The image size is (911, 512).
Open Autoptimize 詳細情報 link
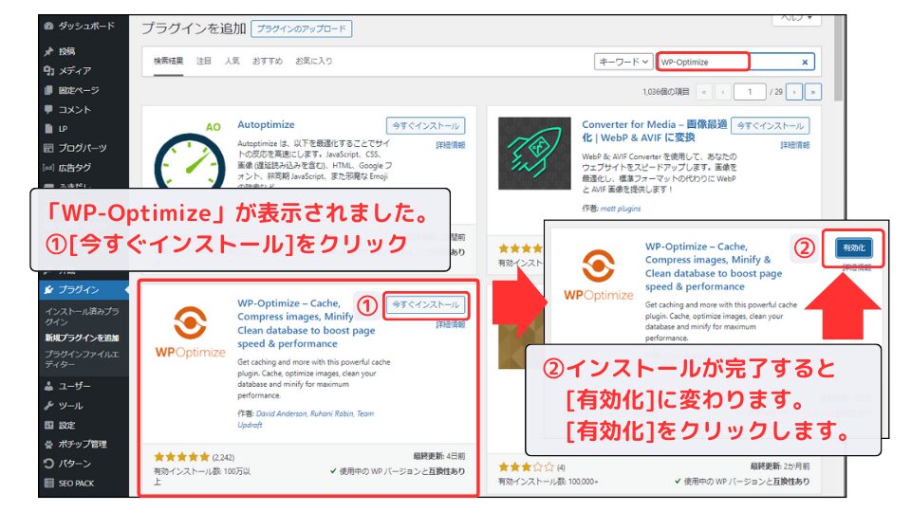pos(450,145)
